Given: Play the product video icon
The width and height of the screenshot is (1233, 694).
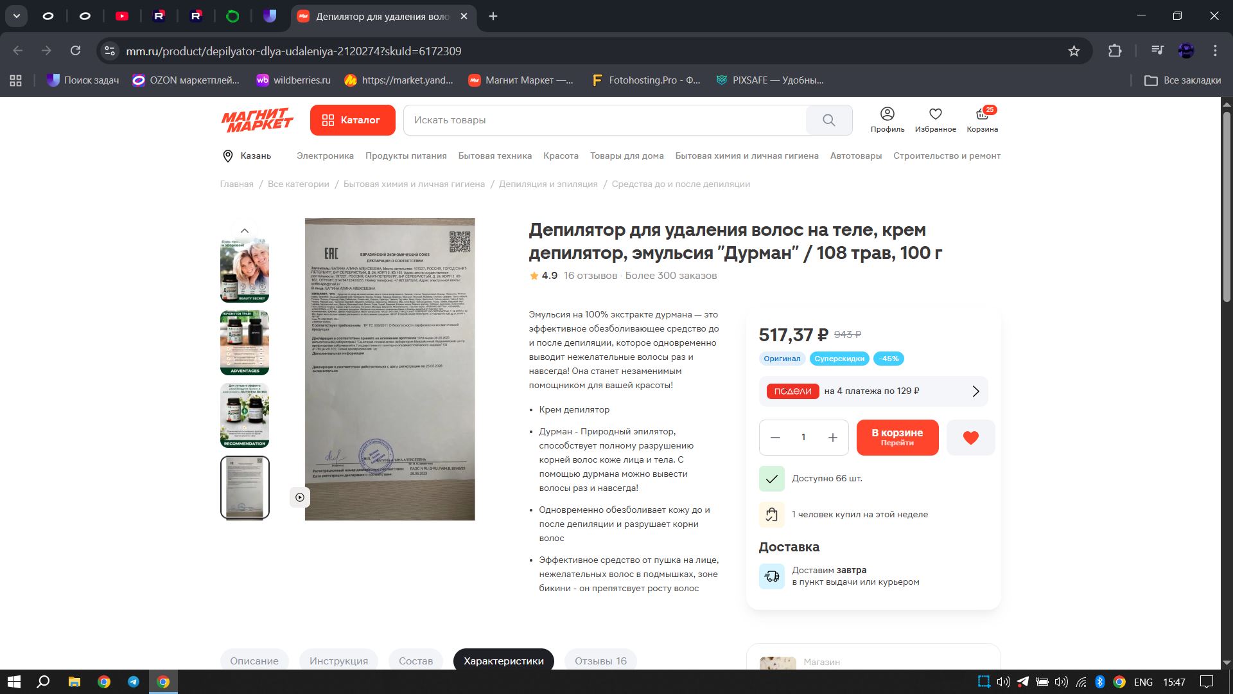Looking at the screenshot, I should tap(299, 497).
